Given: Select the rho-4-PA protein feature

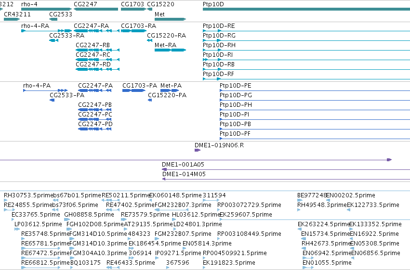Looking at the screenshot, I should (45, 90).
